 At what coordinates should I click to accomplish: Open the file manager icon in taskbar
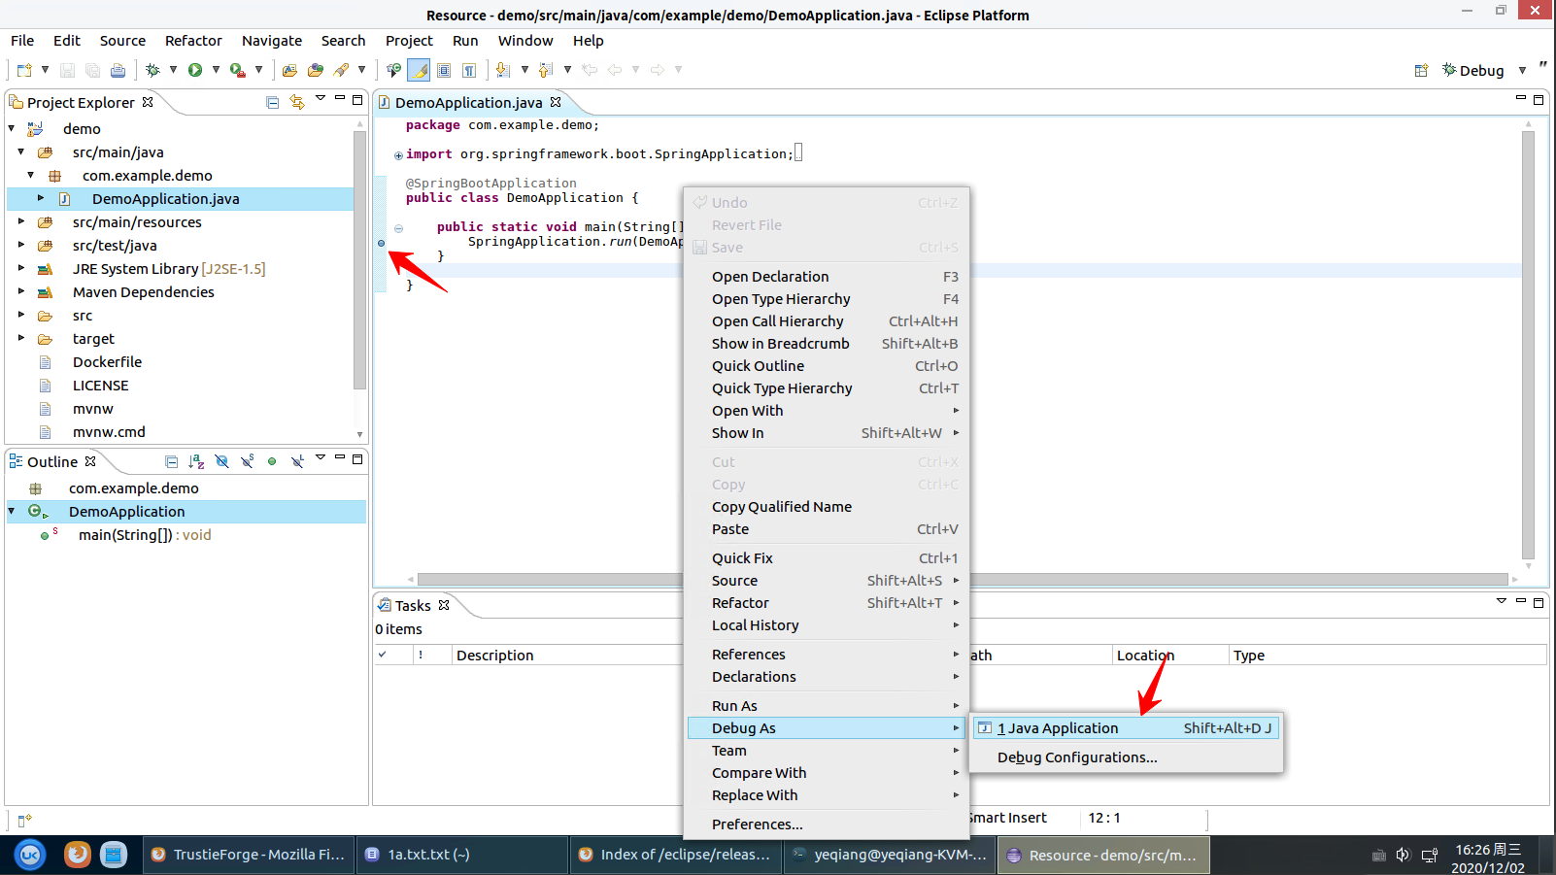[x=114, y=855]
